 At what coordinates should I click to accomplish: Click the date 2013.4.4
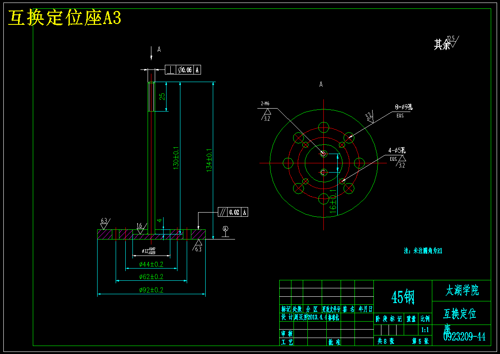point(317,317)
